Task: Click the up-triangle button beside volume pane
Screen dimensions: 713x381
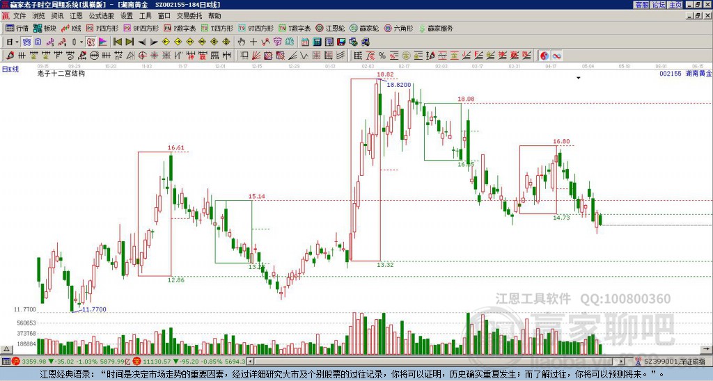Action: (6, 350)
